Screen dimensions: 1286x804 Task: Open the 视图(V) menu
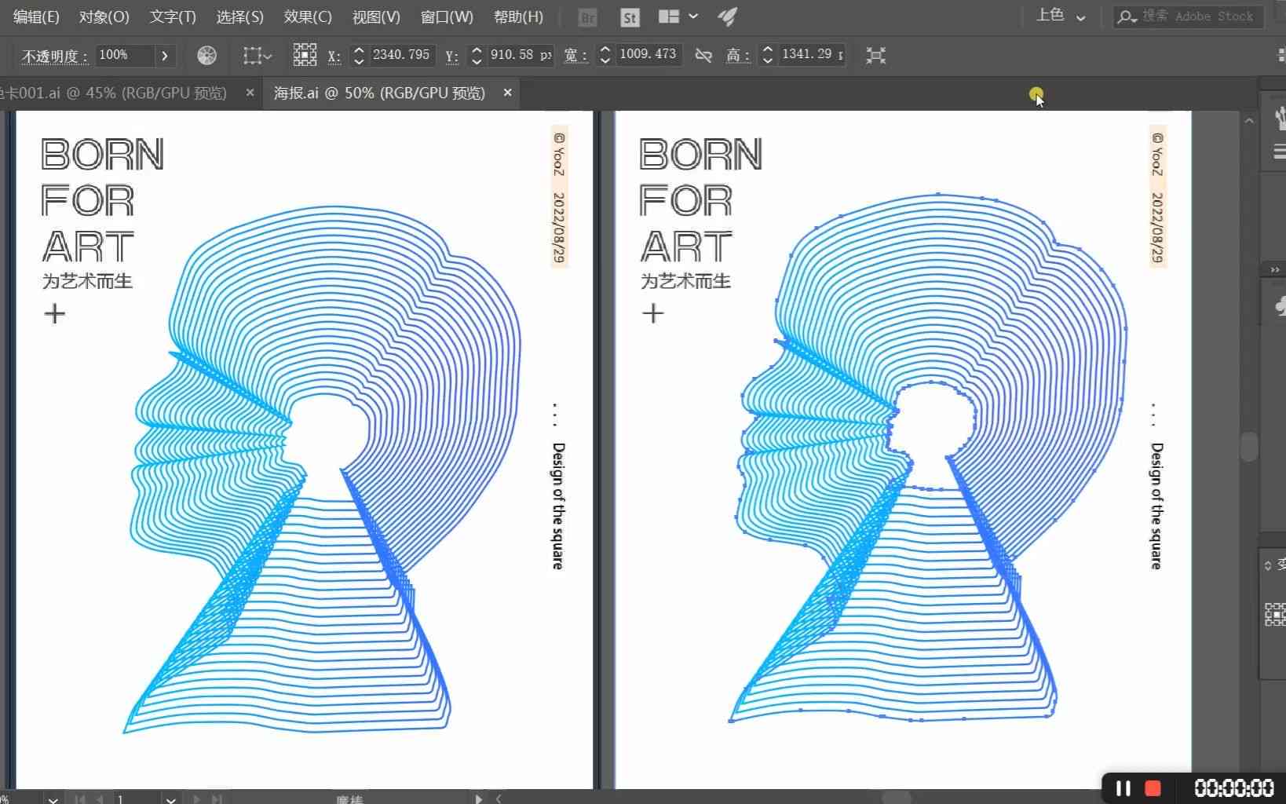coord(376,16)
